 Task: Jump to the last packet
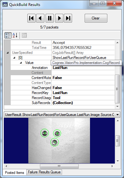[68, 18]
